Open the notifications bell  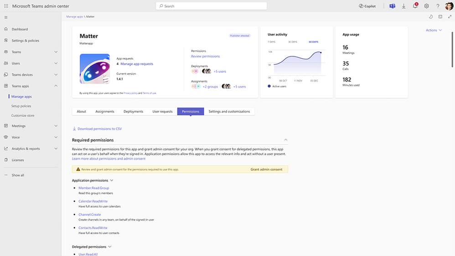click(415, 6)
